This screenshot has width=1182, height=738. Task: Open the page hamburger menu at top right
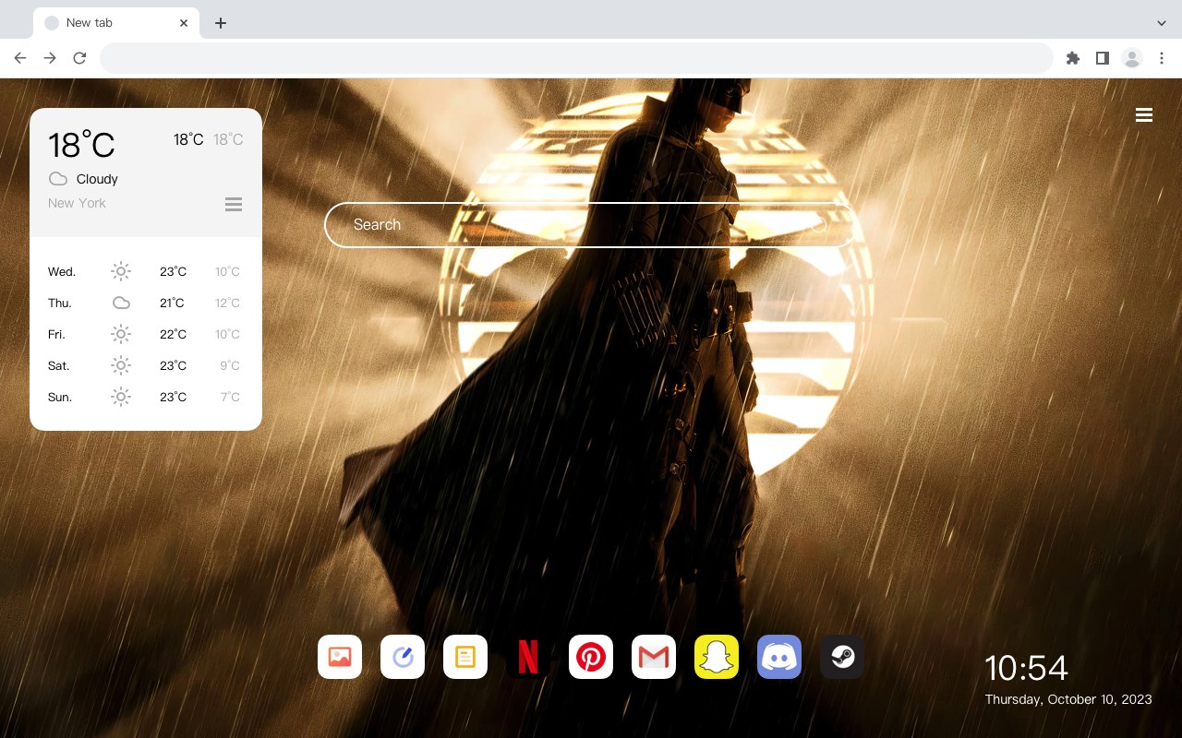click(1144, 115)
